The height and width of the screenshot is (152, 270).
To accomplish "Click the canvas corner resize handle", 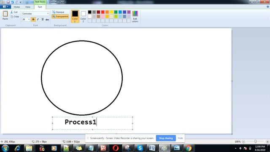I will tap(232, 134).
